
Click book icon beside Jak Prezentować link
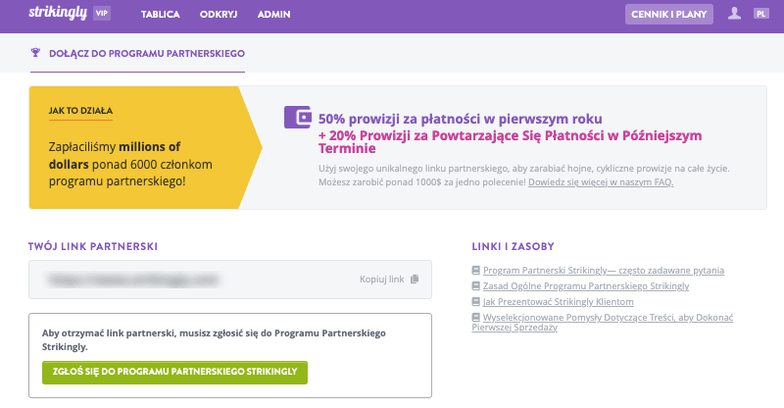(x=476, y=301)
